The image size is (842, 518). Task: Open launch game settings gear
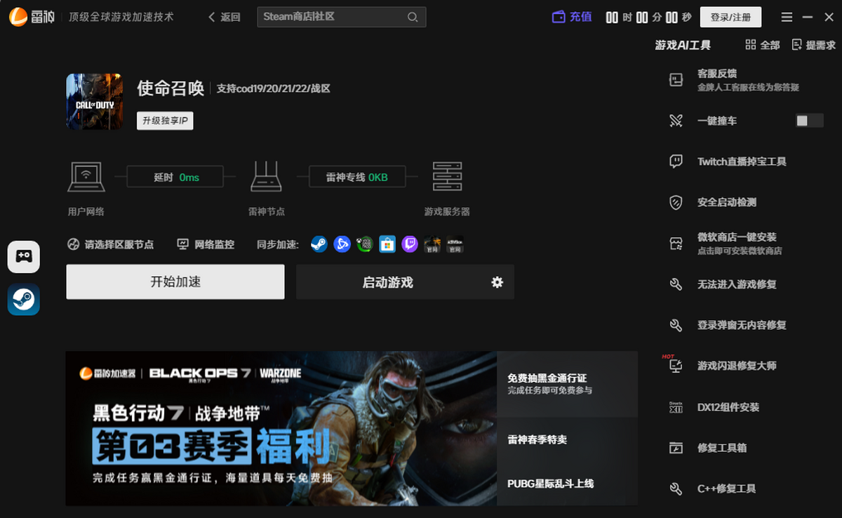[x=497, y=282]
